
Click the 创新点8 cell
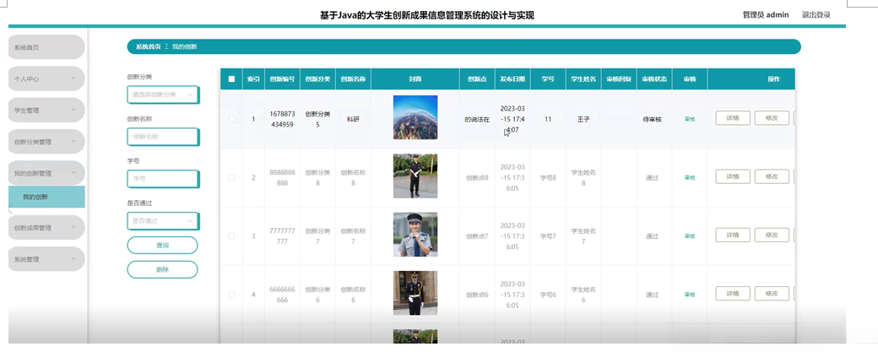(477, 177)
